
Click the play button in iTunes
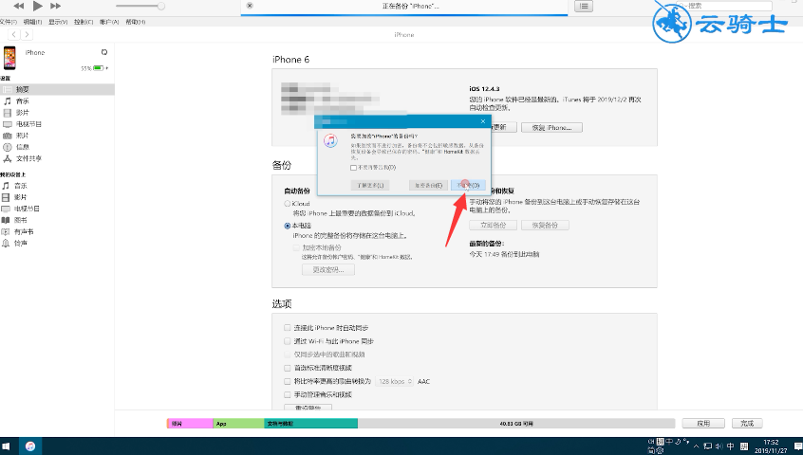(x=37, y=6)
